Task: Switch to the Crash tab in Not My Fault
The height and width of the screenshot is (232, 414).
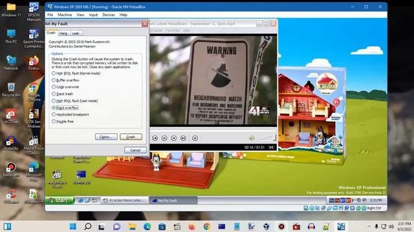Action: 51,33
